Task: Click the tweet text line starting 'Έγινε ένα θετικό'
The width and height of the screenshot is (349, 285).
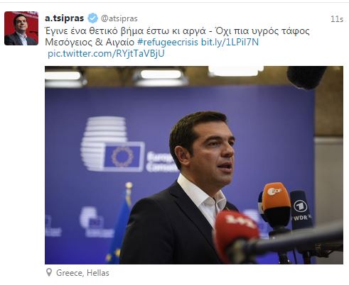Action: tap(177, 31)
